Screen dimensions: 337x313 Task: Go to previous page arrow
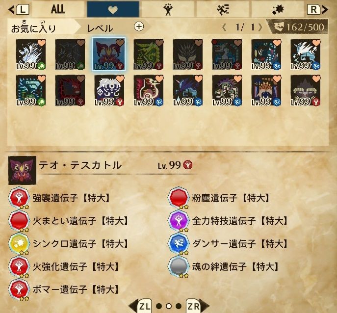tap(224, 27)
